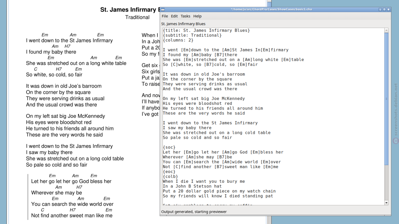
Task: Open the Edit menu
Action: click(174, 16)
